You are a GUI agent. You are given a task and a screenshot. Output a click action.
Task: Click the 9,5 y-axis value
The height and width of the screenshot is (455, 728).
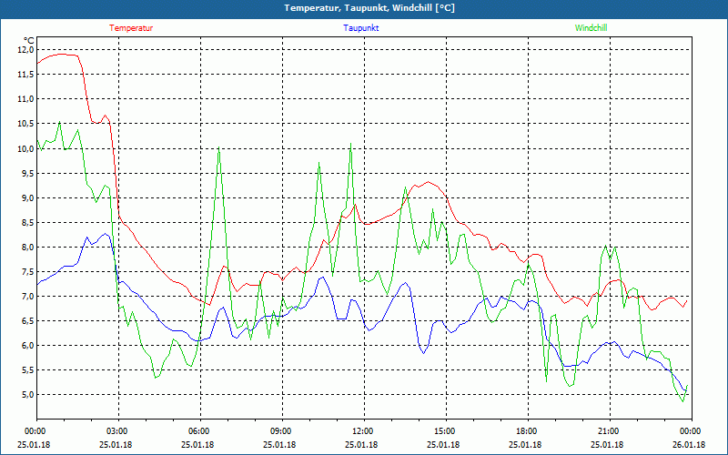(27, 173)
